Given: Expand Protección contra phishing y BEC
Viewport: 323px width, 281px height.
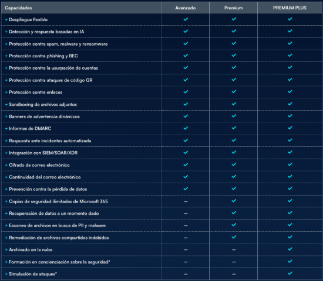Looking at the screenshot, I should pyautogui.click(x=6, y=56).
